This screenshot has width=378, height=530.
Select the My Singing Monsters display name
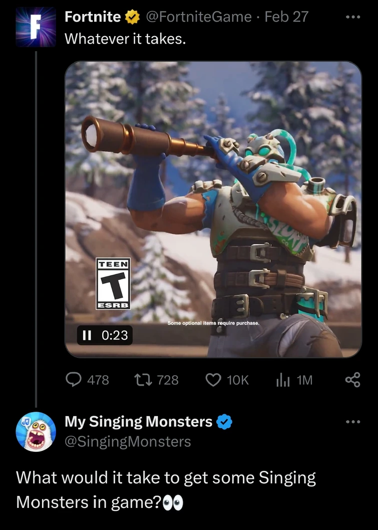[x=138, y=422]
